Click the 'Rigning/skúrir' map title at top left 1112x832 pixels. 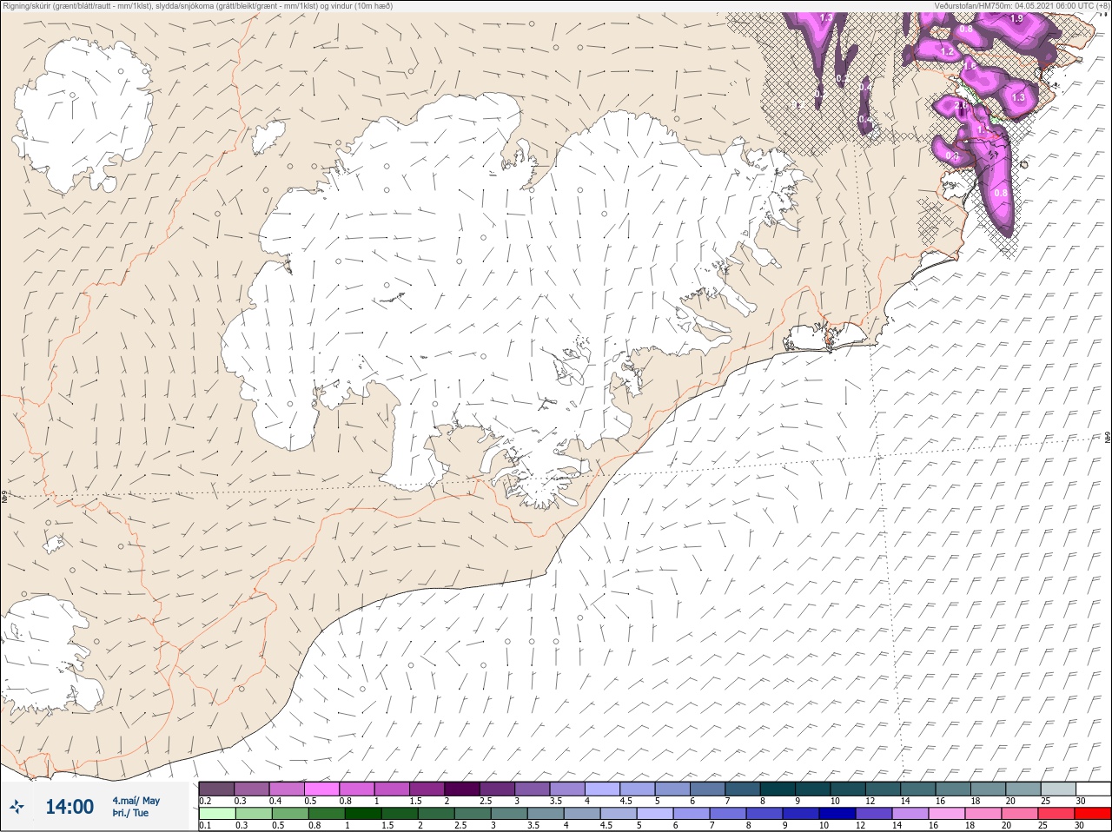tap(196, 5)
